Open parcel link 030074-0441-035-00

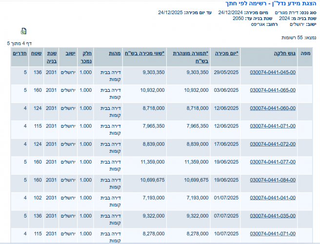[x=273, y=216]
